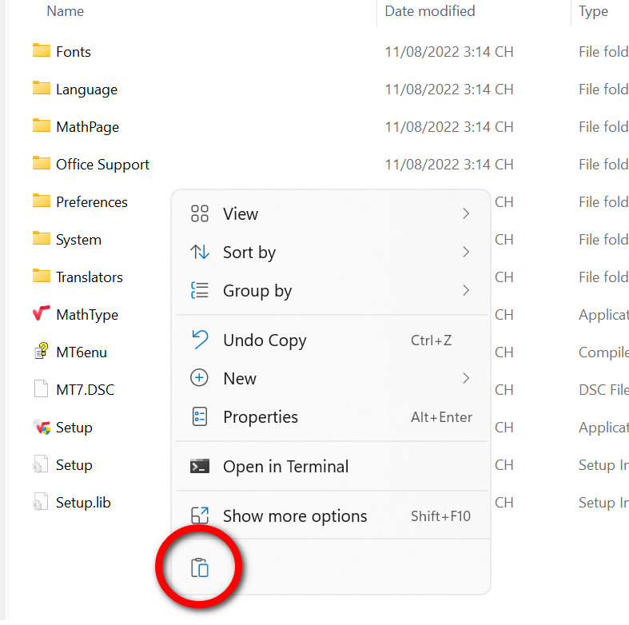Image resolution: width=629 pixels, height=625 pixels.
Task: Open the Sort by menu entry
Action: (332, 252)
